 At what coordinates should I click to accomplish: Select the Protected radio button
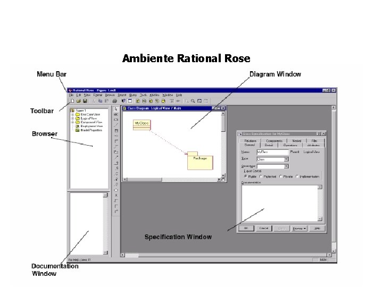coord(261,176)
